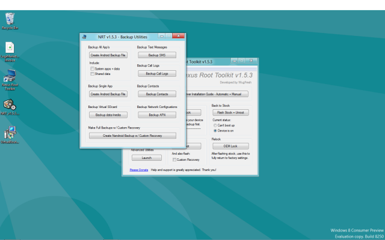Viewport: 385px width, 240px height.
Task: Click the Backup data/media button
Action: click(108, 115)
